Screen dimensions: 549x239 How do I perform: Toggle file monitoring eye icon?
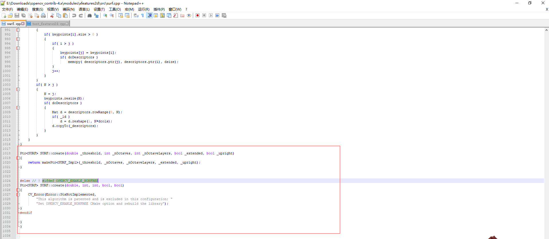[x=189, y=15]
